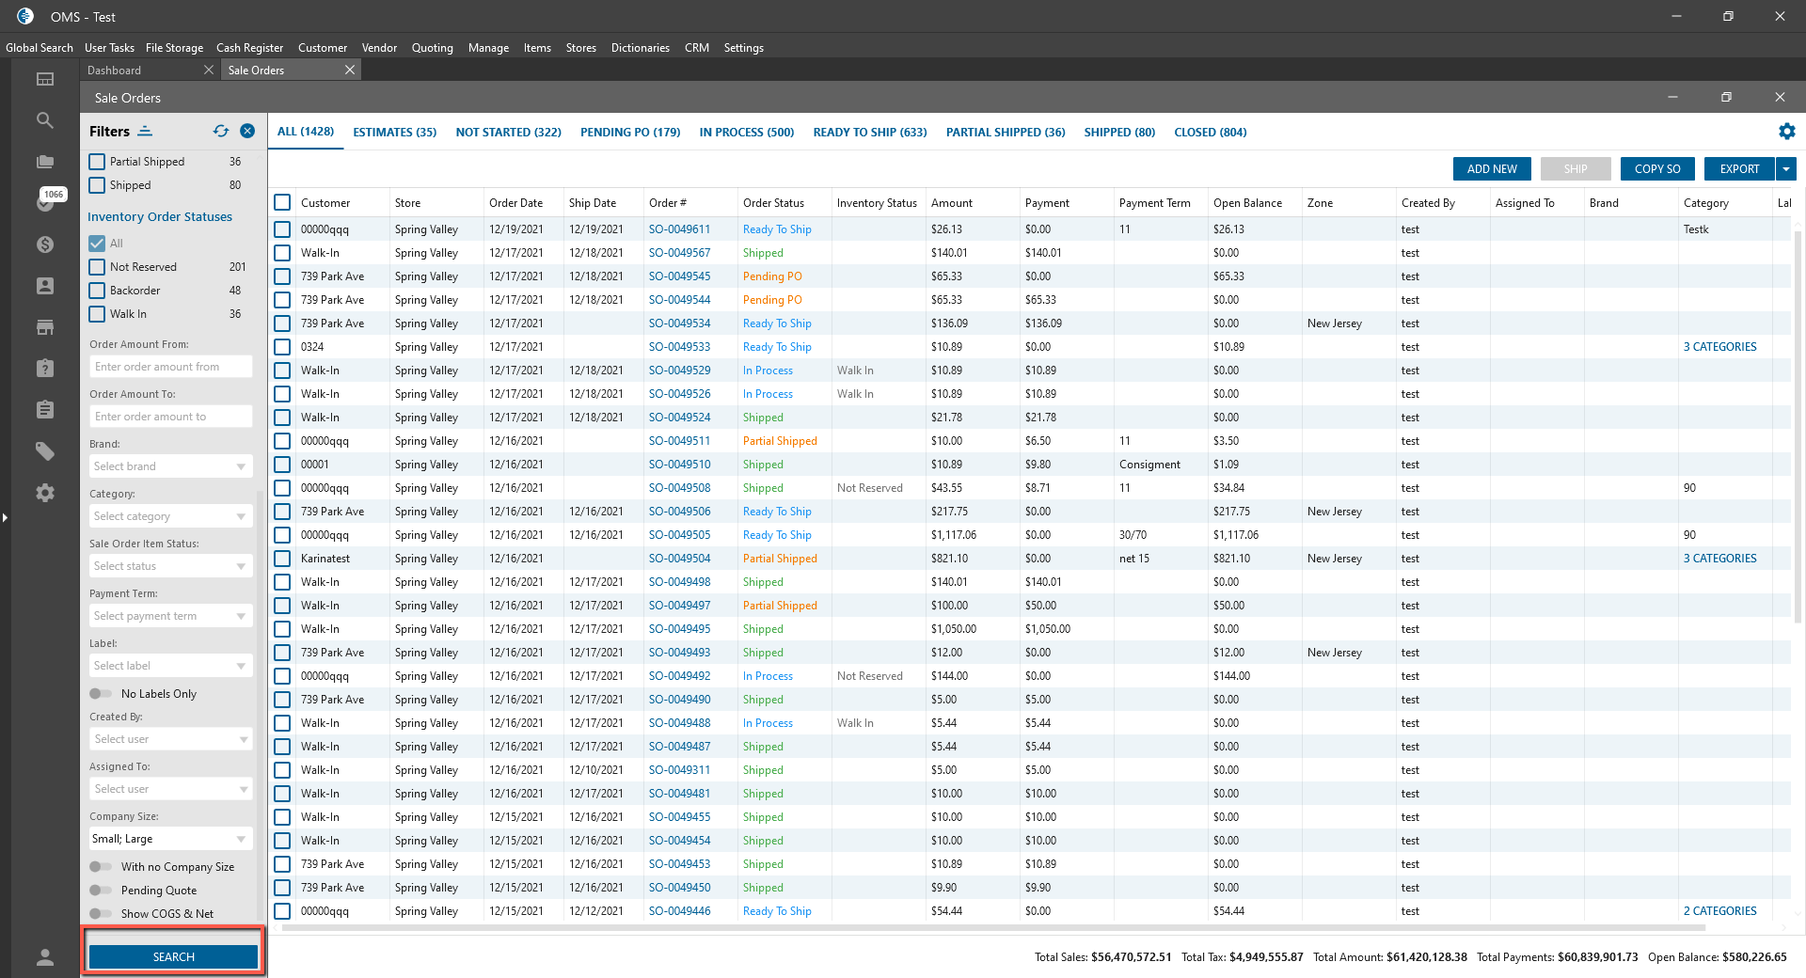Open the Dictionaries menu
The image size is (1806, 978).
640,48
